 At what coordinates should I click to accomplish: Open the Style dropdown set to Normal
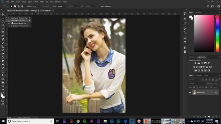pyautogui.click(x=62, y=6)
